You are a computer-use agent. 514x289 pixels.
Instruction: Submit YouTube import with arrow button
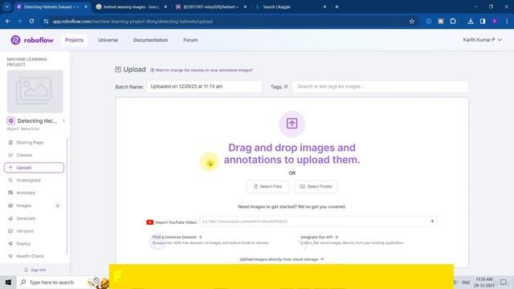(432, 222)
